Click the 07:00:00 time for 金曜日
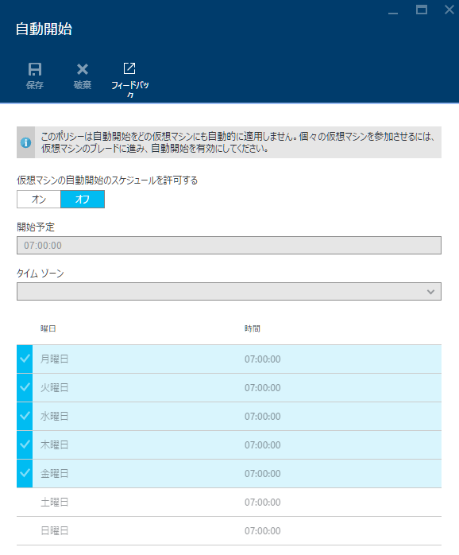 click(262, 474)
